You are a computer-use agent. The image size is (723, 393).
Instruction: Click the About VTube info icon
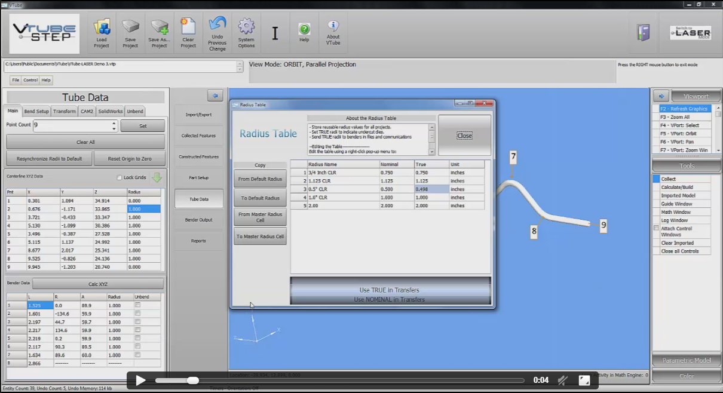point(333,27)
